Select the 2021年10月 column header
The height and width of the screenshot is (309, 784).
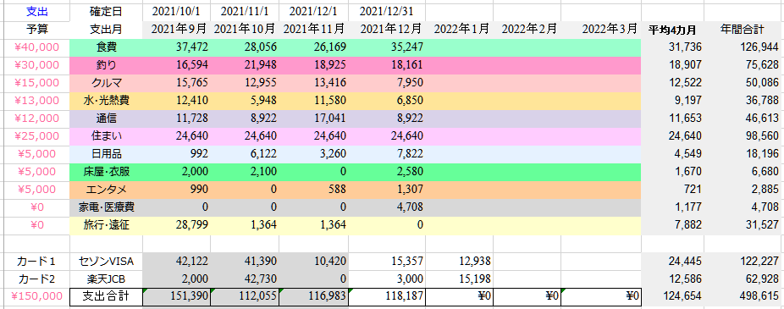pyautogui.click(x=245, y=29)
